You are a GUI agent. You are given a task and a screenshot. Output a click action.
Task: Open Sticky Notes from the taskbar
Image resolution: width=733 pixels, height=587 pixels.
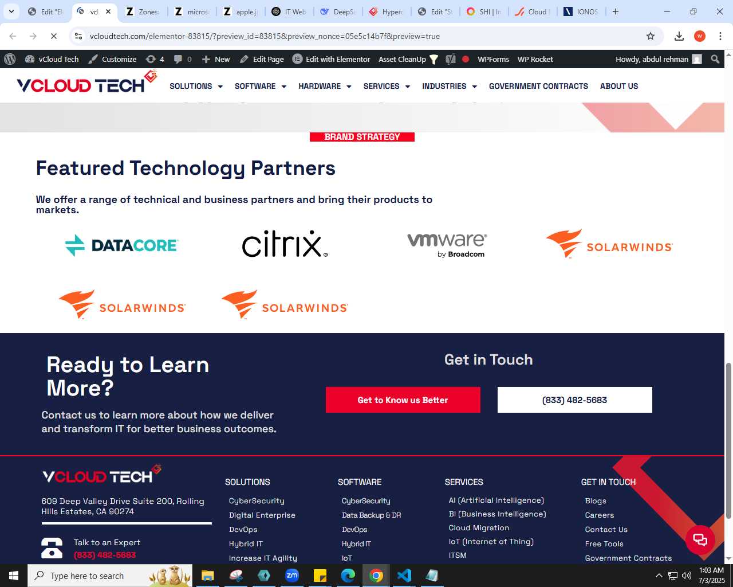320,576
